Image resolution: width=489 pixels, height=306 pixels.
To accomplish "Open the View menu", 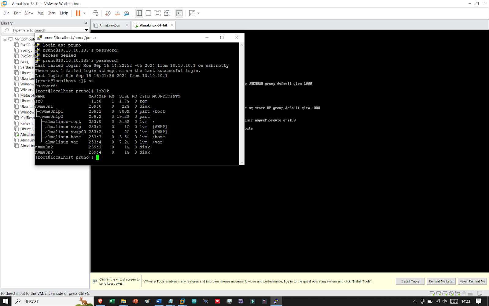I will pyautogui.click(x=29, y=13).
